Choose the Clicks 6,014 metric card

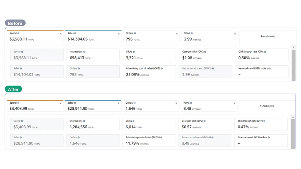(149, 124)
